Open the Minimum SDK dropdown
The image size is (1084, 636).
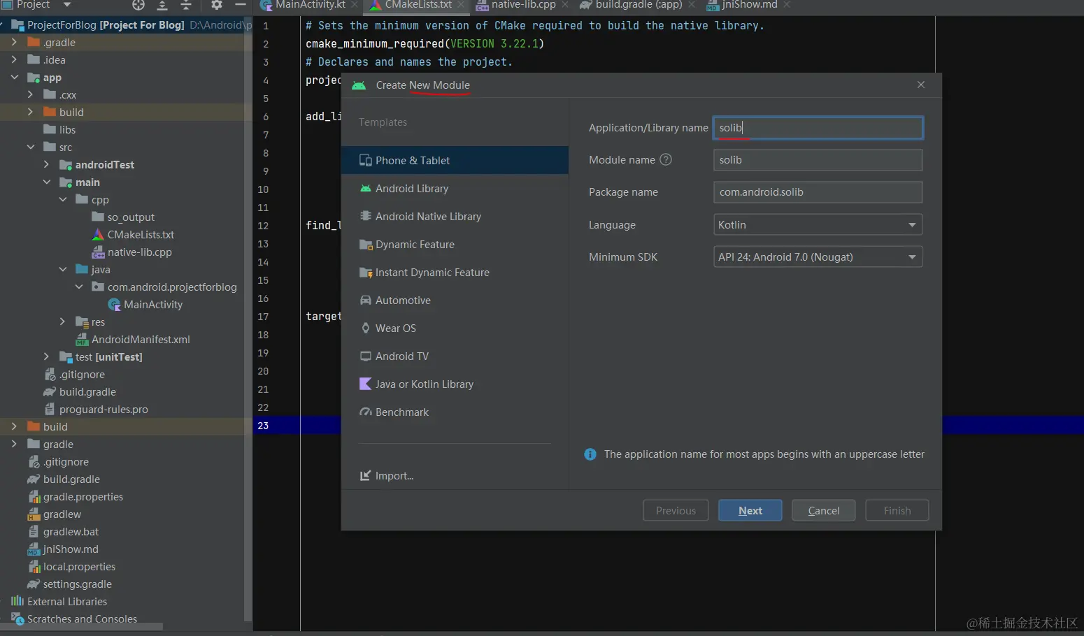click(818, 256)
